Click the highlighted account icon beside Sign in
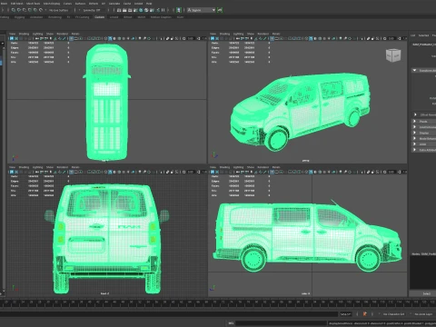The width and height of the screenshot is (436, 327). (179, 10)
